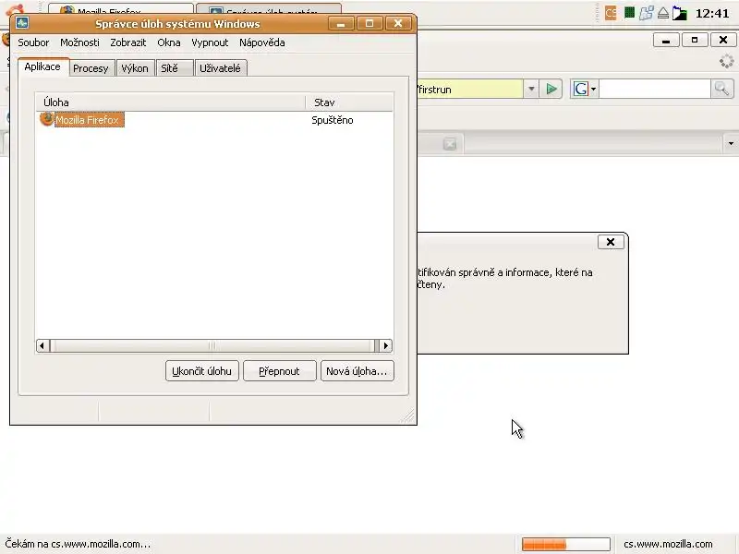
Task: Click the Firefox icon in task list
Action: click(47, 119)
